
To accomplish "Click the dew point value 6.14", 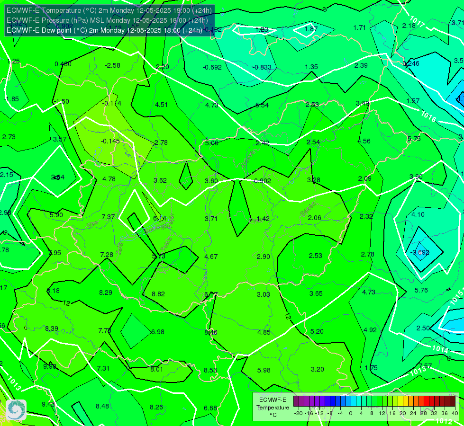I will pos(160,218).
